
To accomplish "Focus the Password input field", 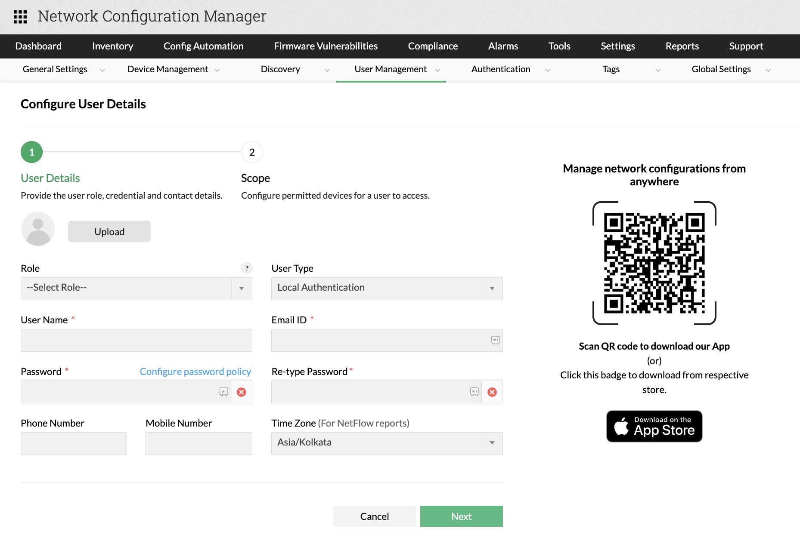I will click(x=126, y=392).
